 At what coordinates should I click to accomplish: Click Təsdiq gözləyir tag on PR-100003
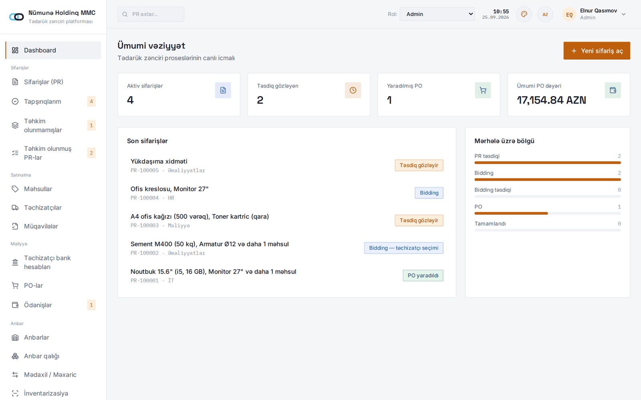coord(419,221)
